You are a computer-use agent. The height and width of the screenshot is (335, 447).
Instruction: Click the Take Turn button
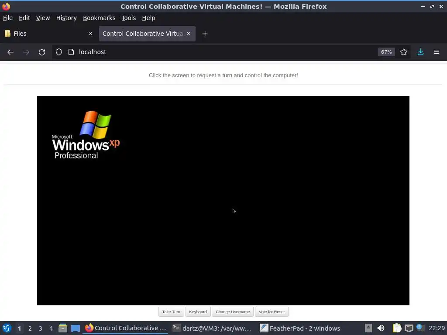pos(171,311)
